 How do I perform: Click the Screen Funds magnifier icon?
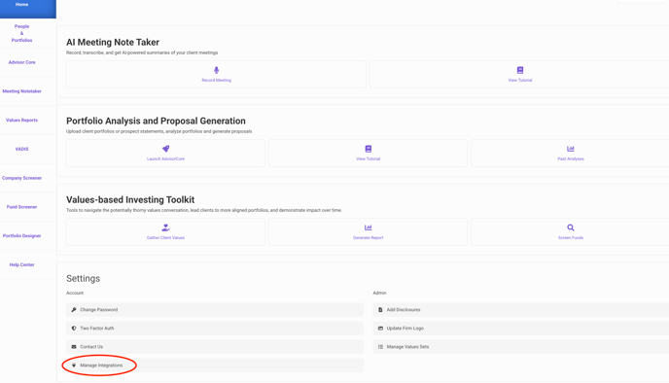571,227
